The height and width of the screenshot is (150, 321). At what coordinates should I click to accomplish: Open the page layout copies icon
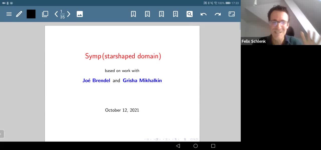tap(45, 14)
